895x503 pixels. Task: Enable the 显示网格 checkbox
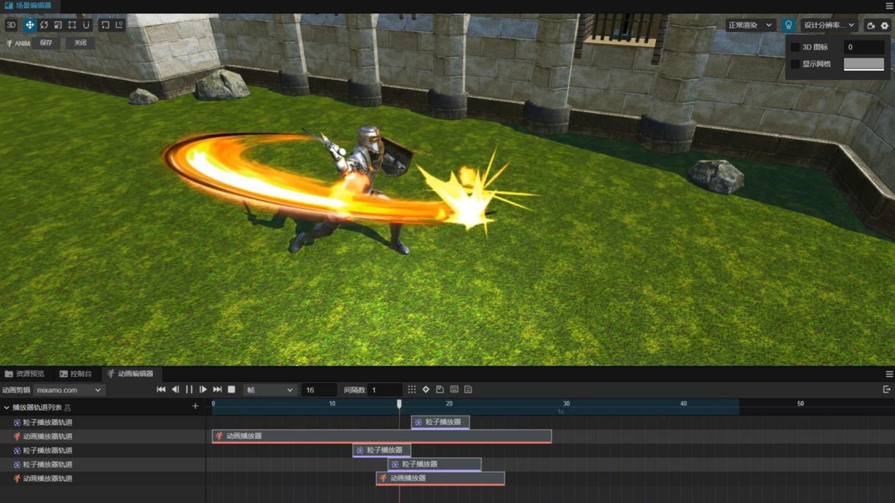click(x=795, y=64)
